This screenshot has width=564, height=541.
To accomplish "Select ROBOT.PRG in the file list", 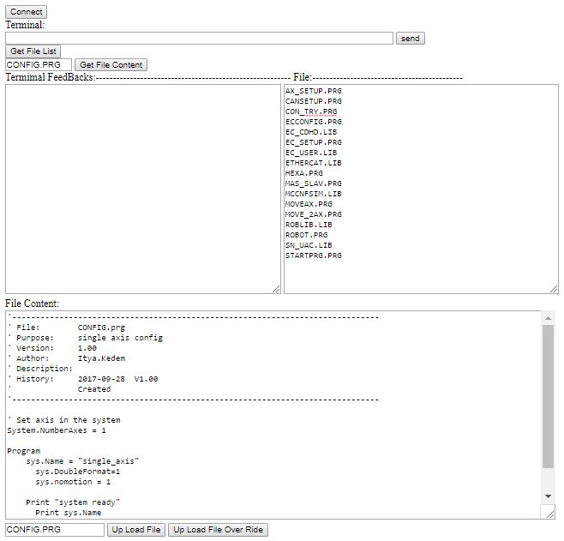I will click(x=307, y=235).
